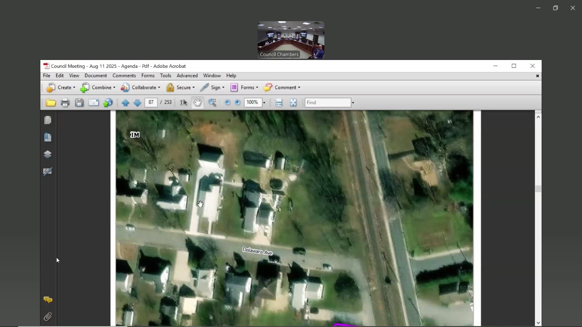Open the Attachments paperclip panel
The height and width of the screenshot is (327, 582).
coord(48,317)
